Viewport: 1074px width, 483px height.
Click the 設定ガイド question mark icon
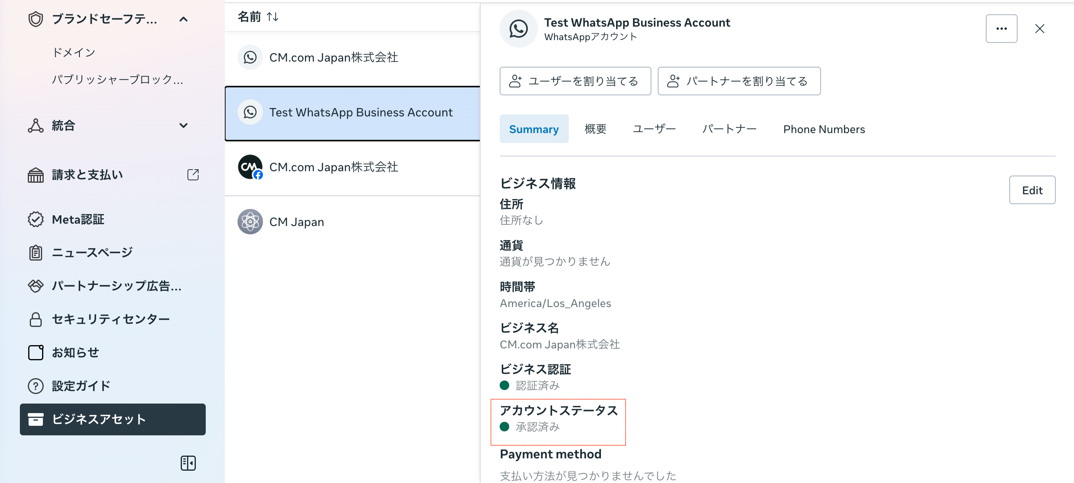[x=35, y=386]
